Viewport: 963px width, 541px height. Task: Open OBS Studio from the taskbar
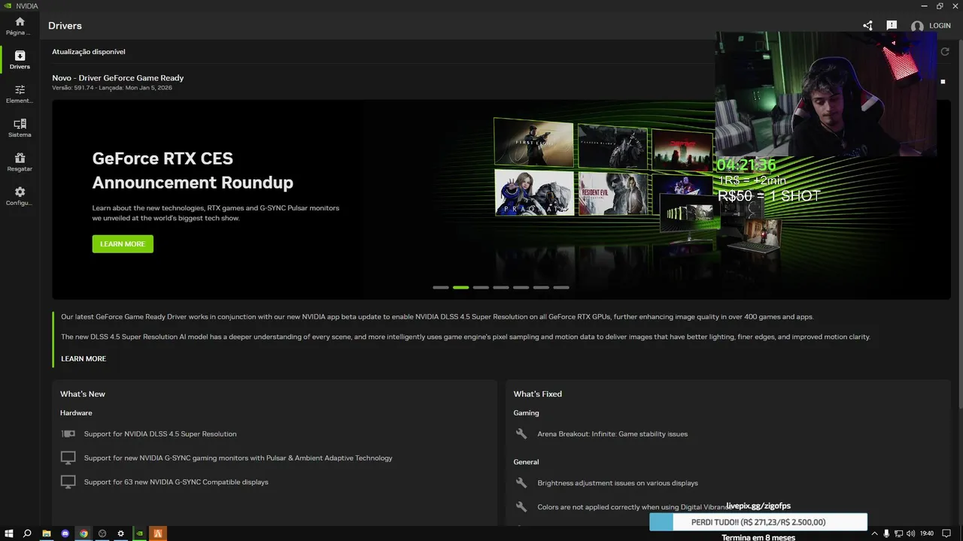pyautogui.click(x=102, y=533)
